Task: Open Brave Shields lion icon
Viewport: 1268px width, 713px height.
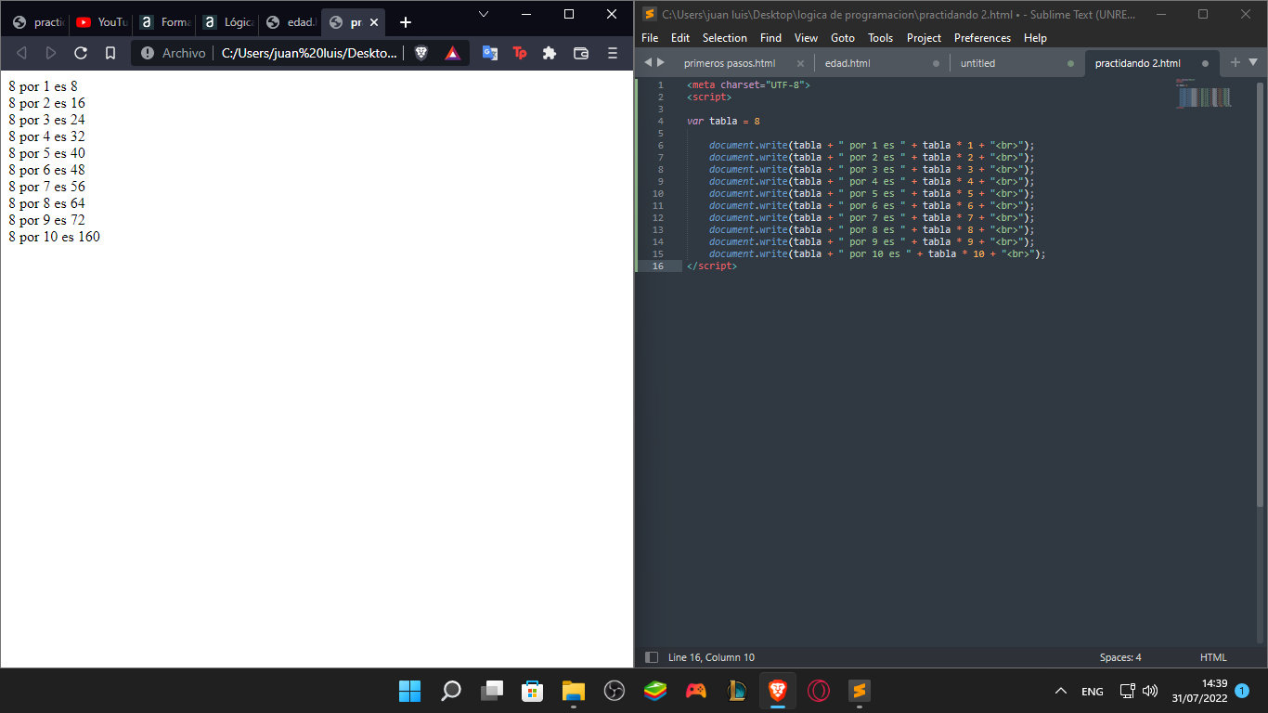Action: click(x=421, y=53)
